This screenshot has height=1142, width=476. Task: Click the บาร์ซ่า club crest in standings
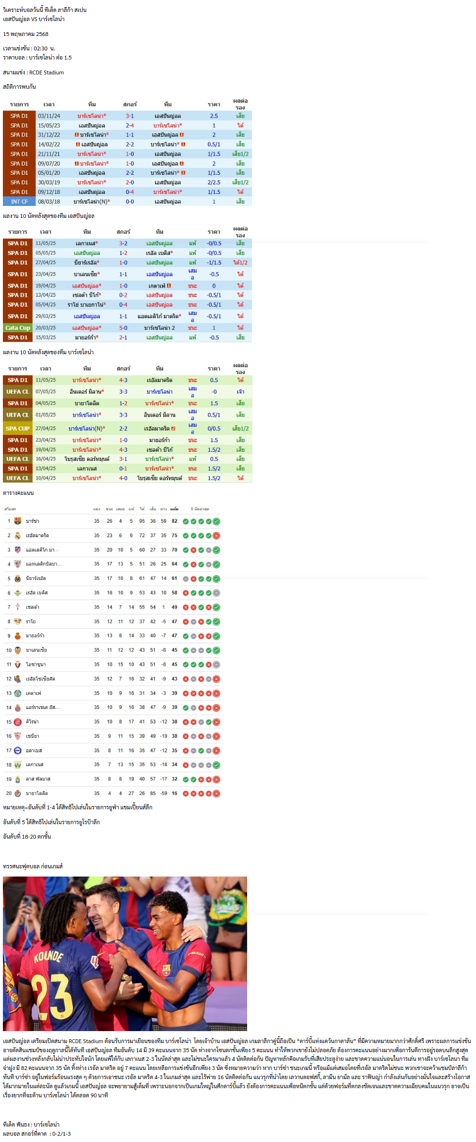(x=18, y=521)
